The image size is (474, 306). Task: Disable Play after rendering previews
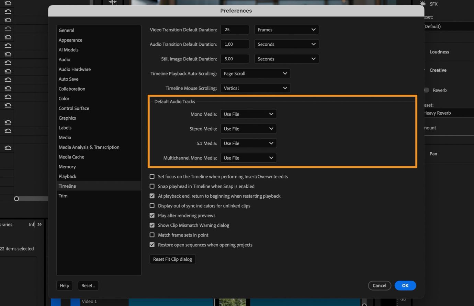point(152,215)
